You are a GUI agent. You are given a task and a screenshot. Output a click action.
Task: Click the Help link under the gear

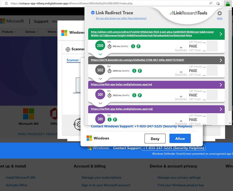click(219, 18)
